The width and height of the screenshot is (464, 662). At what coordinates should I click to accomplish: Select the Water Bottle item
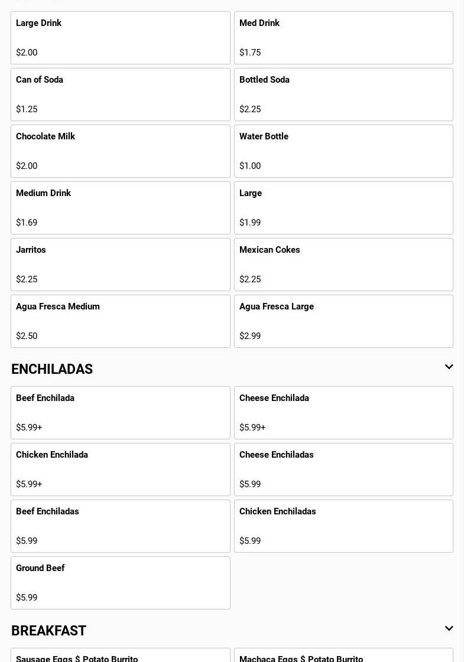coord(343,151)
